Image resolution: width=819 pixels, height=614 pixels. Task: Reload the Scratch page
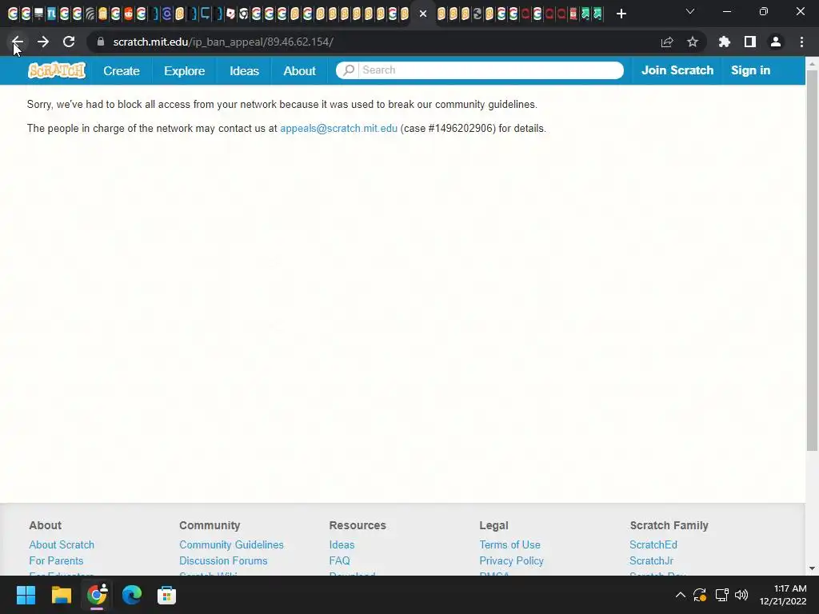pyautogui.click(x=69, y=42)
